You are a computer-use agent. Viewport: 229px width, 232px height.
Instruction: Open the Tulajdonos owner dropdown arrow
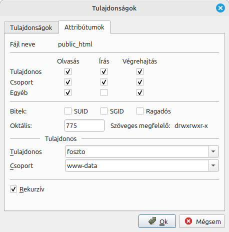point(213,151)
